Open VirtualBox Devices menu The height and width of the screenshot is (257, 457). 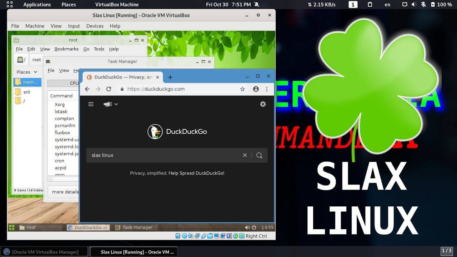pos(95,26)
